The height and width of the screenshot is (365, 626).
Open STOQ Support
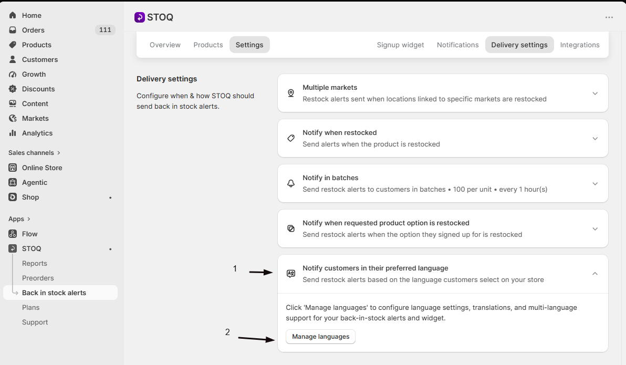(x=35, y=322)
